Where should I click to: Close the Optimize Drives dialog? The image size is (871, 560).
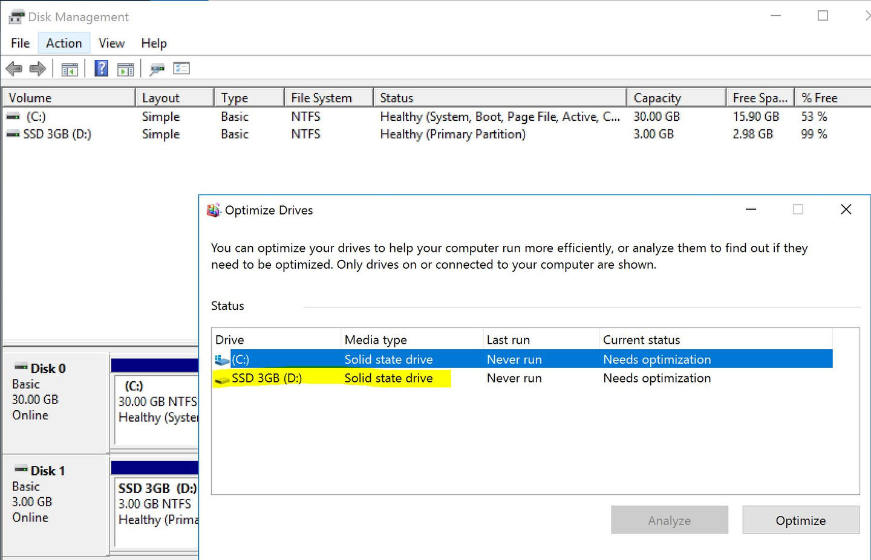pyautogui.click(x=846, y=210)
